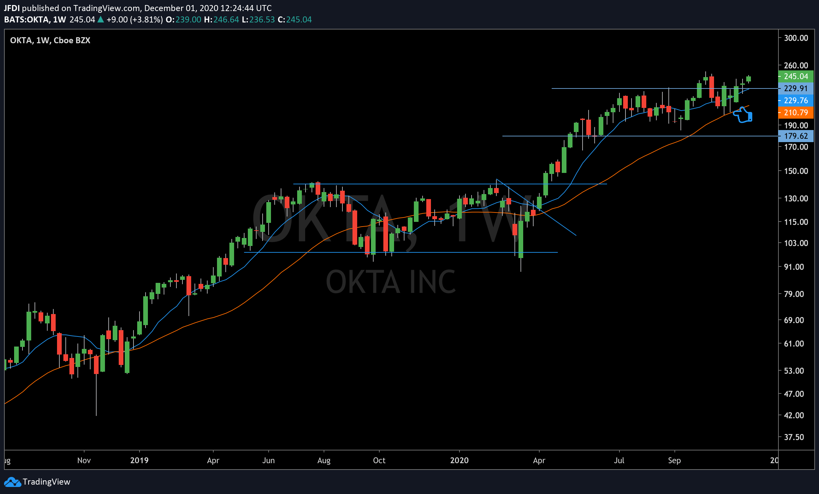819x494 pixels.
Task: Click the bright blue 229.76 label
Action: click(x=796, y=101)
